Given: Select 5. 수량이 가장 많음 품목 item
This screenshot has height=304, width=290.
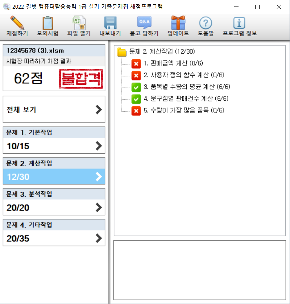Looking at the screenshot, I should tap(184, 110).
